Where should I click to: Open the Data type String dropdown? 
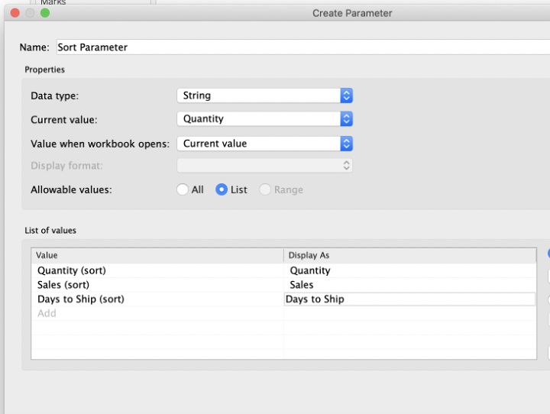coord(264,95)
